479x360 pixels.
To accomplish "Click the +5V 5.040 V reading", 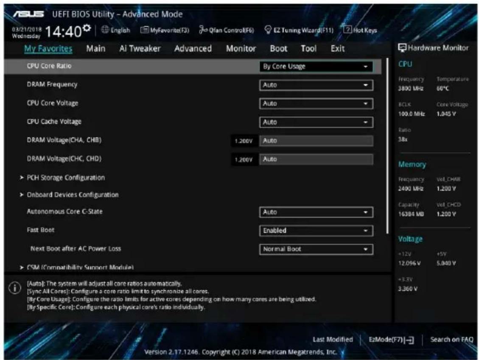I will point(446,264).
